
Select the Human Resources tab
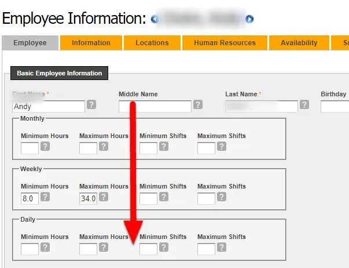(225, 42)
